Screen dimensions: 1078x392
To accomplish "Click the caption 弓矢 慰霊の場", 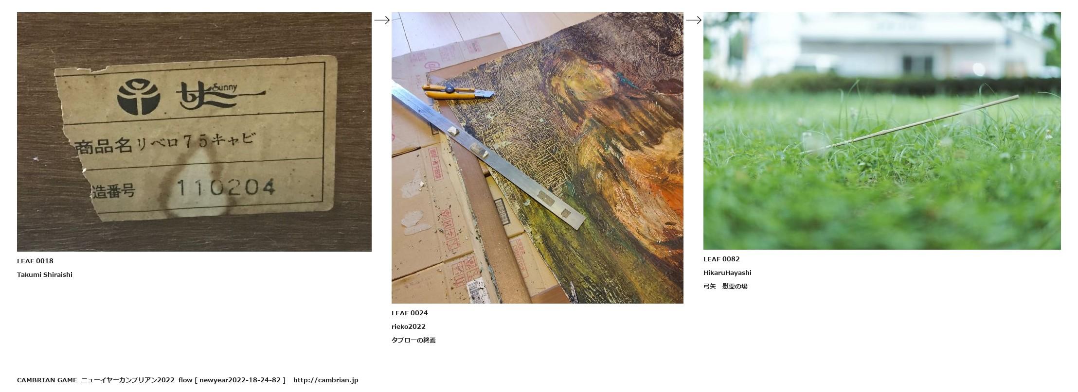I will [725, 286].
